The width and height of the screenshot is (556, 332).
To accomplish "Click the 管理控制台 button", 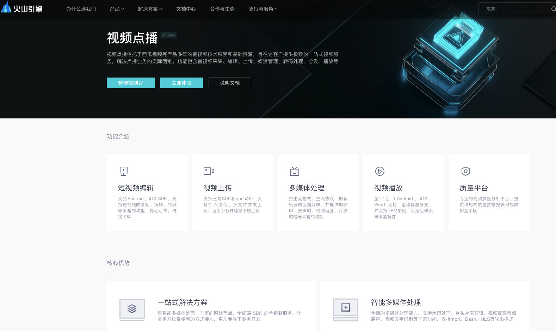I will click(131, 83).
